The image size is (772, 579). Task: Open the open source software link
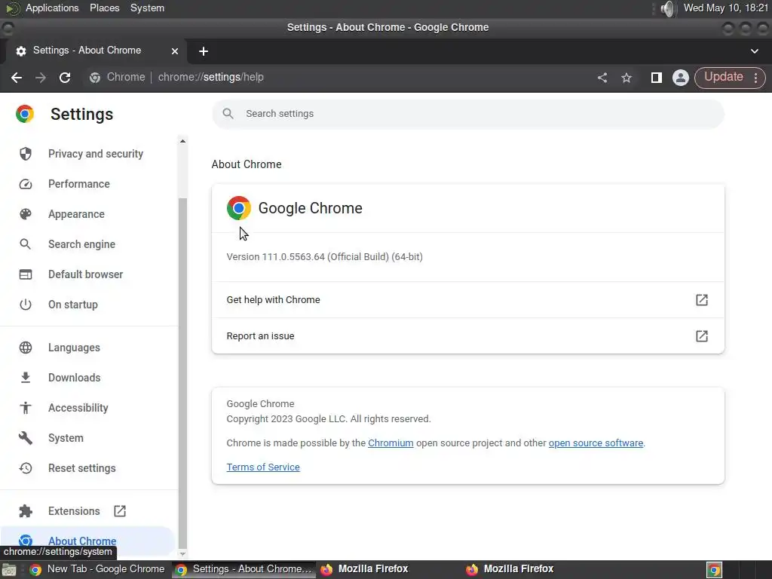[x=596, y=443]
